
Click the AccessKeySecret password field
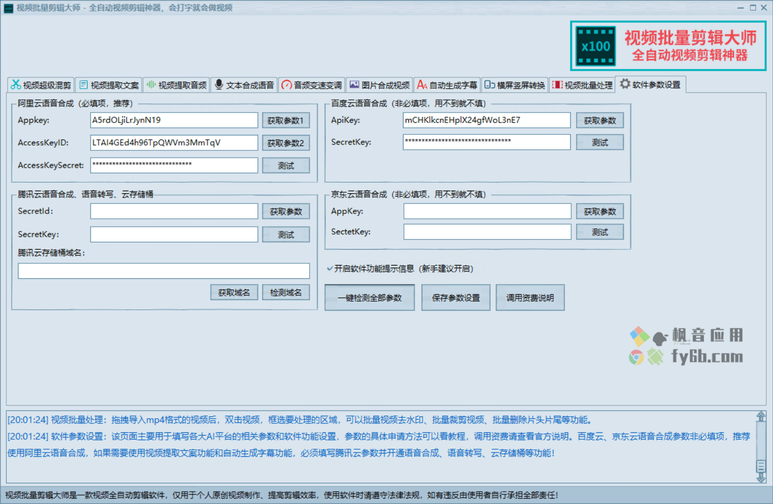[x=174, y=165]
